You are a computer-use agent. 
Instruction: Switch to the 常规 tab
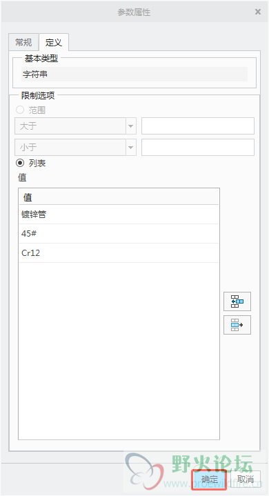pyautogui.click(x=23, y=42)
